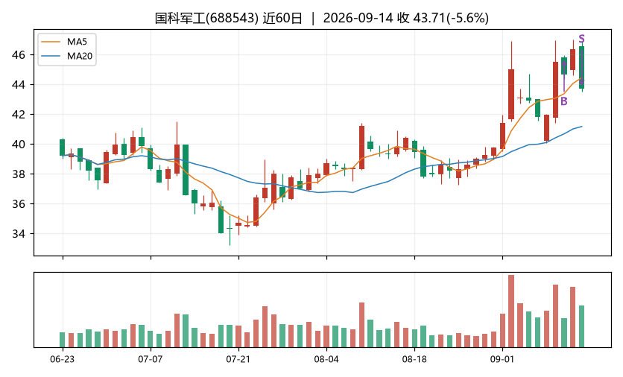This screenshot has width=623, height=377.
Task: Select the MA5 legend entry
Action: pos(67,42)
